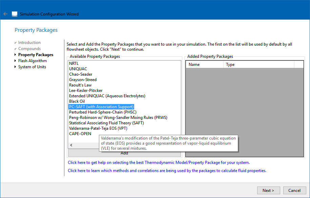Viewport: 310px width, 198px height.
Task: Choose the CAPE-OPEN package
Action: pos(80,134)
